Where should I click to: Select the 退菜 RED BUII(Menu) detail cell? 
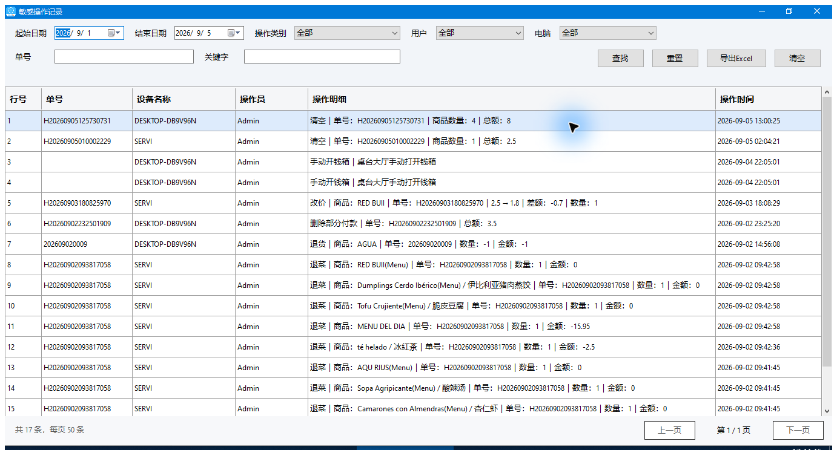[512, 265]
